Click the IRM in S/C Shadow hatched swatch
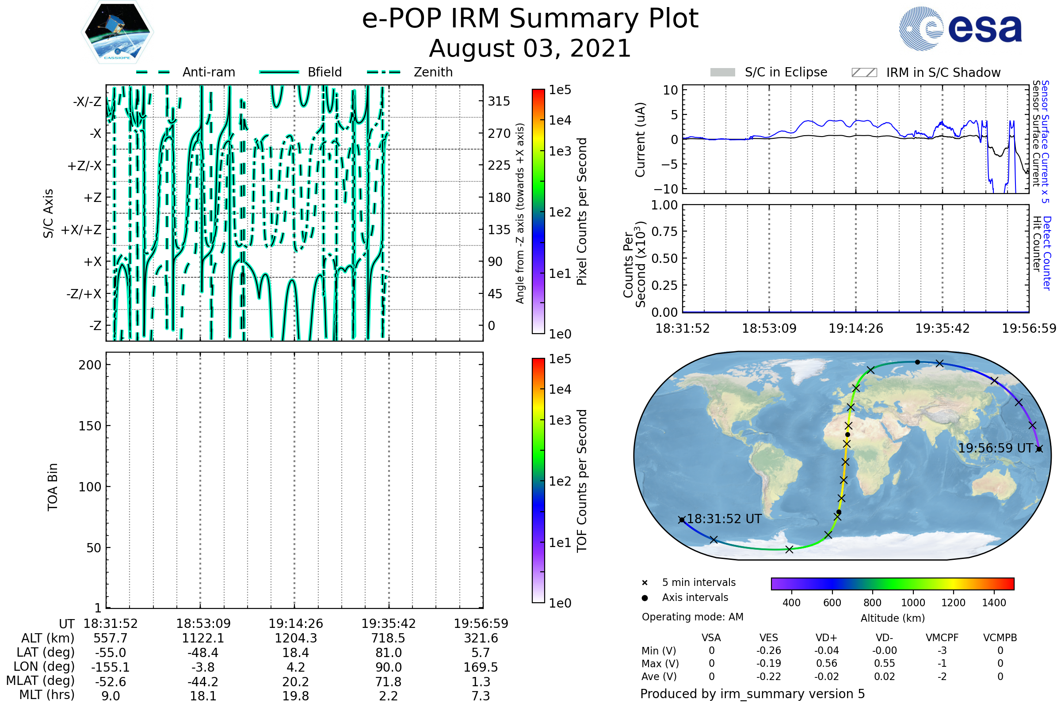 (864, 72)
